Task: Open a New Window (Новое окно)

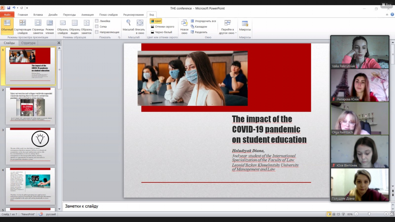Action: pyautogui.click(x=184, y=26)
